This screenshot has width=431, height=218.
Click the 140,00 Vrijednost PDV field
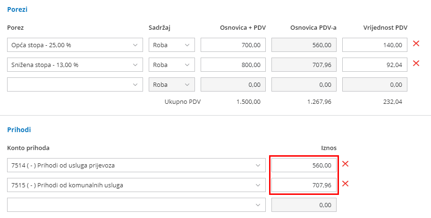[x=375, y=45]
